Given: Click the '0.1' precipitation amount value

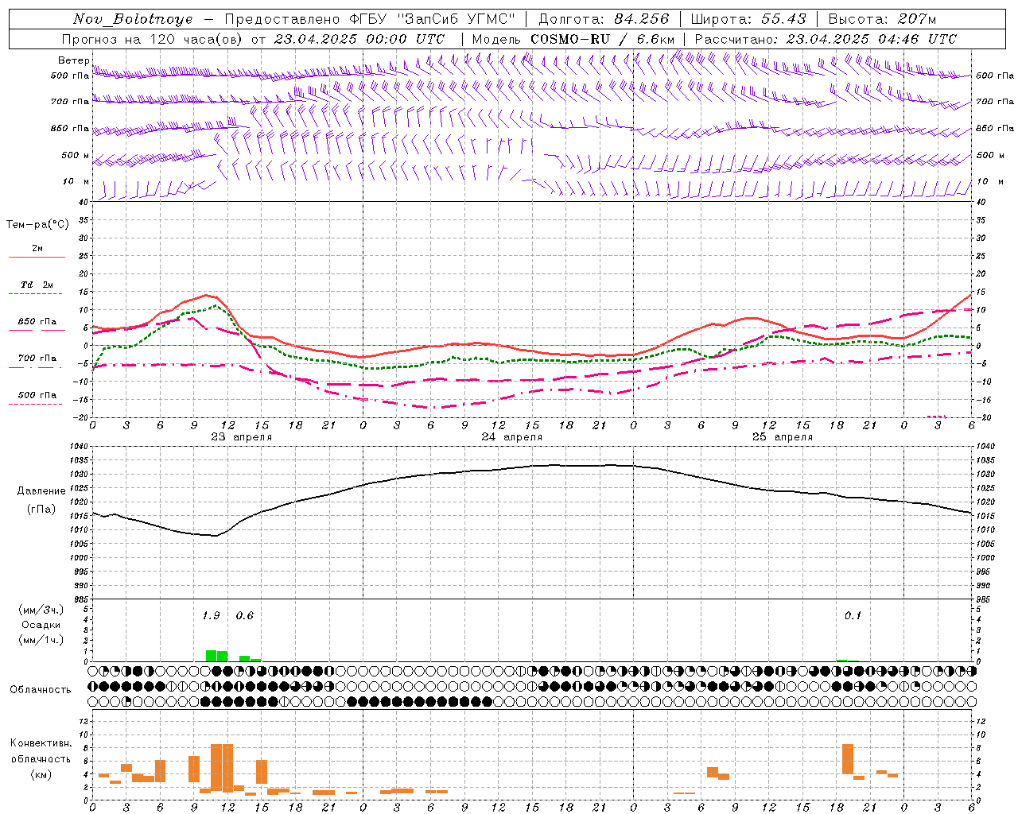Looking at the screenshot, I should point(853,616).
